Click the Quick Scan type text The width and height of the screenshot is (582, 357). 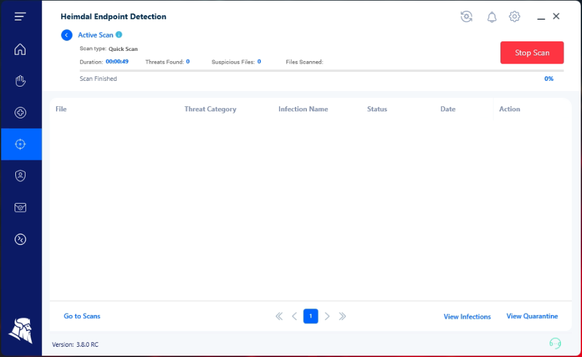[123, 49]
